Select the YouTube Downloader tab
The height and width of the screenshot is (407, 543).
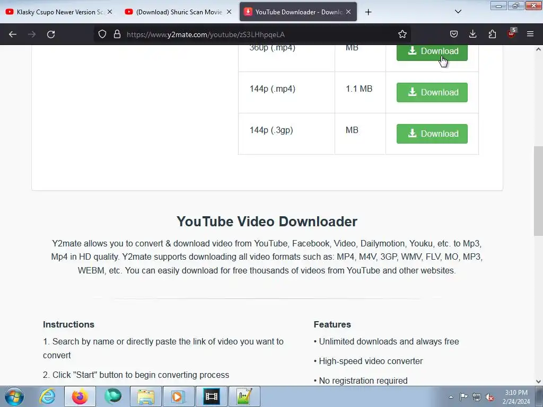tap(298, 12)
